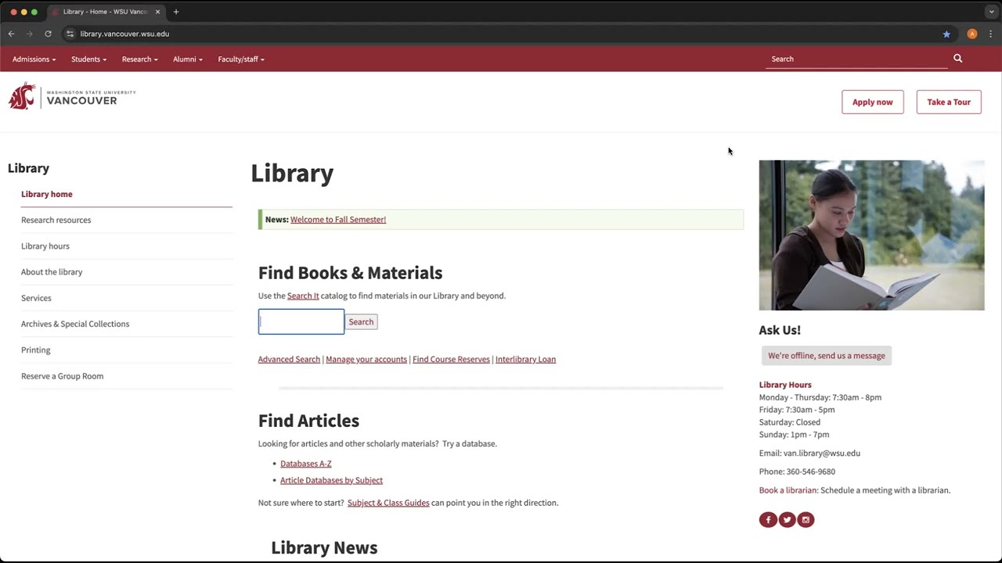Open site information icon in address bar
This screenshot has width=1002, height=563.
[70, 34]
